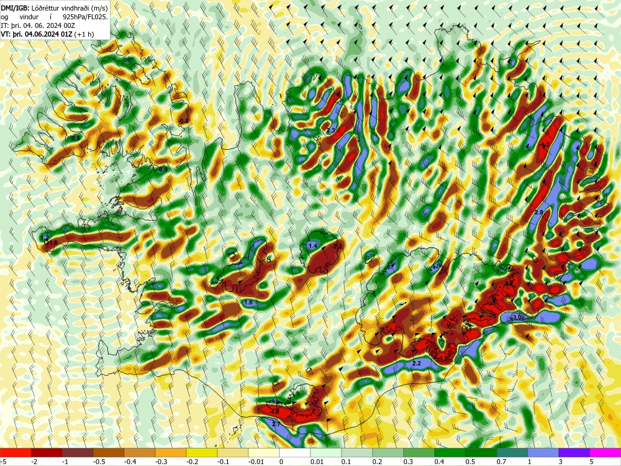
Task: Pick the maroon legend swatch between -1 and -0.5
Action: point(78,452)
